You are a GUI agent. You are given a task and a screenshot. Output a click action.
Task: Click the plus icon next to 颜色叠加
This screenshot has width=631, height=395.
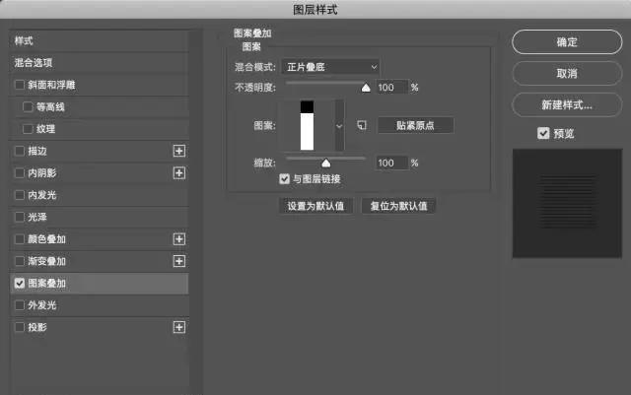tap(178, 238)
